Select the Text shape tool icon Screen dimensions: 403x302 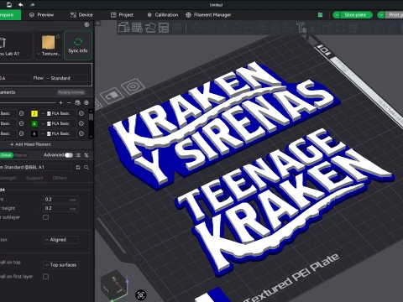click(301, 28)
